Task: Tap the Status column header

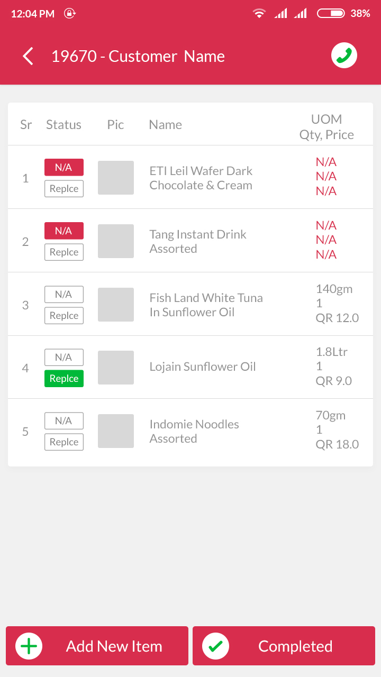Action: 63,124
